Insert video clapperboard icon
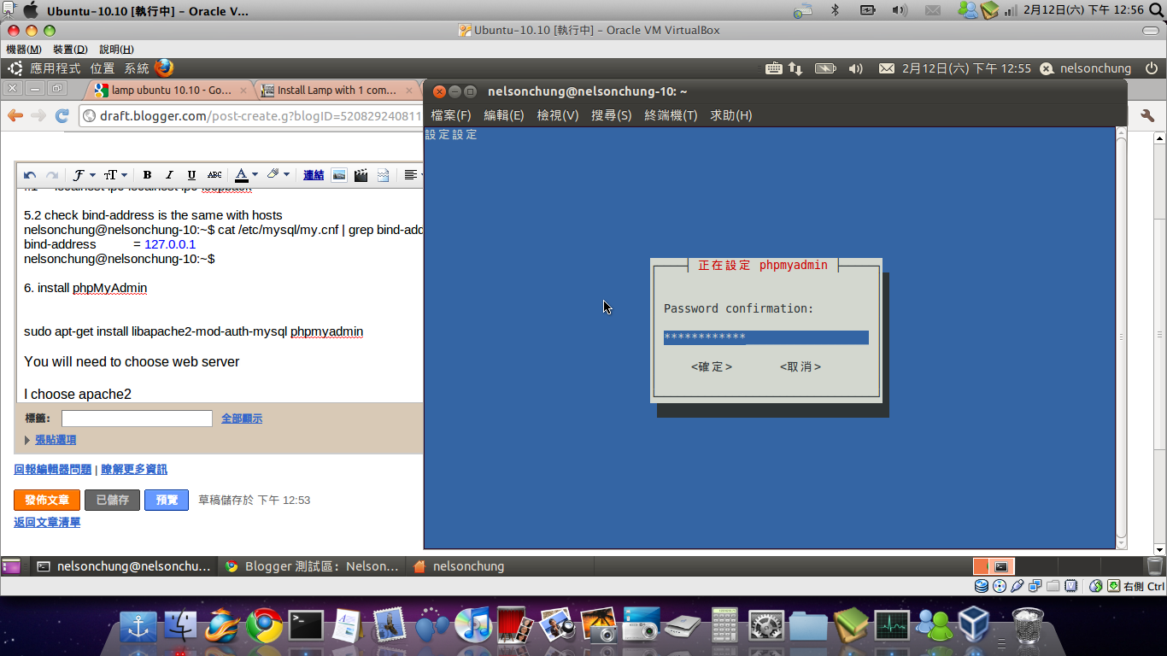Viewport: 1167px width, 656px height. [361, 174]
